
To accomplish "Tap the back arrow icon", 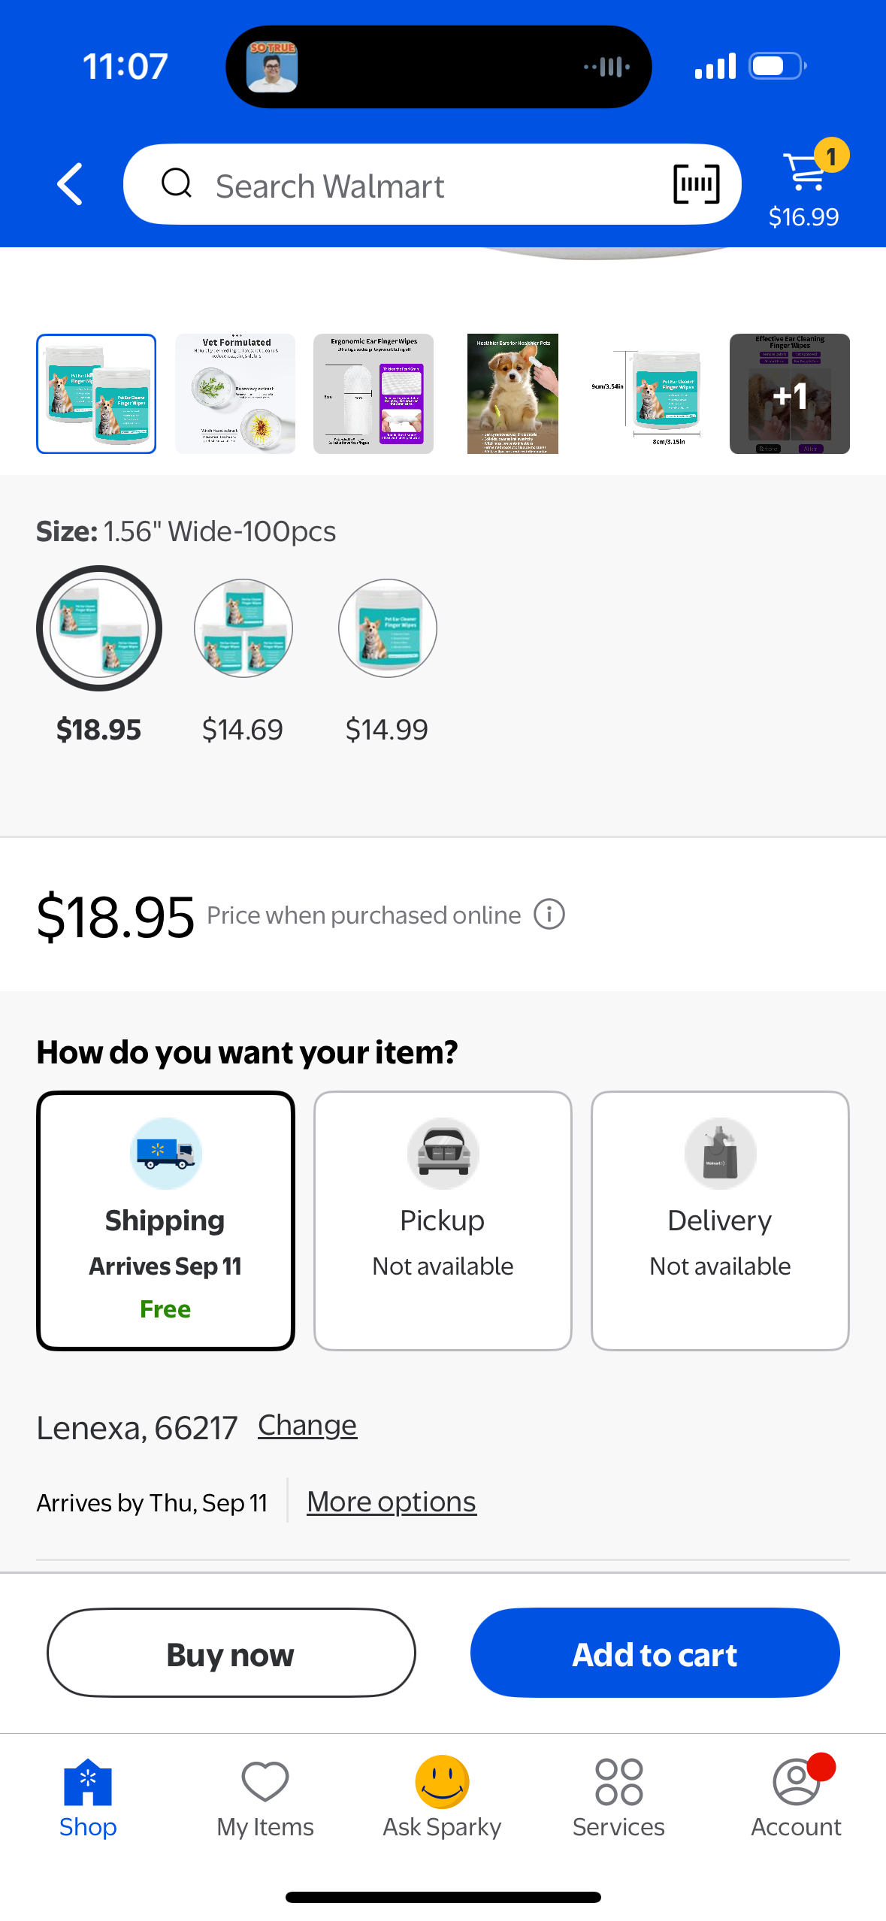I will coord(70,184).
